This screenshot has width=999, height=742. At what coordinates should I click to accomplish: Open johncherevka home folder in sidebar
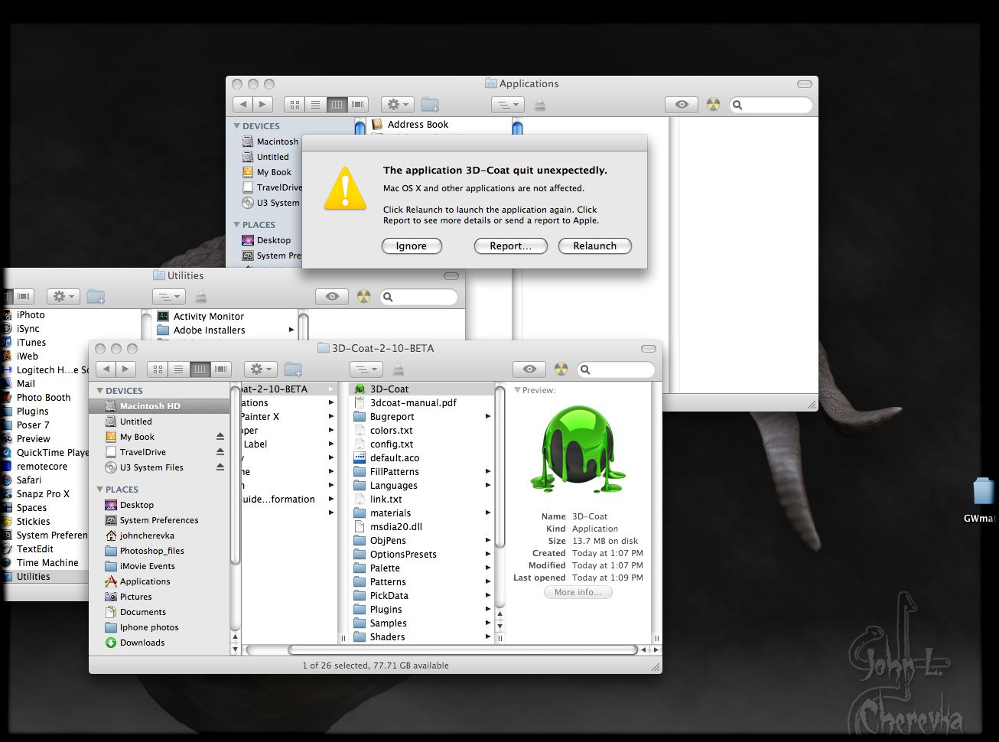(159, 535)
